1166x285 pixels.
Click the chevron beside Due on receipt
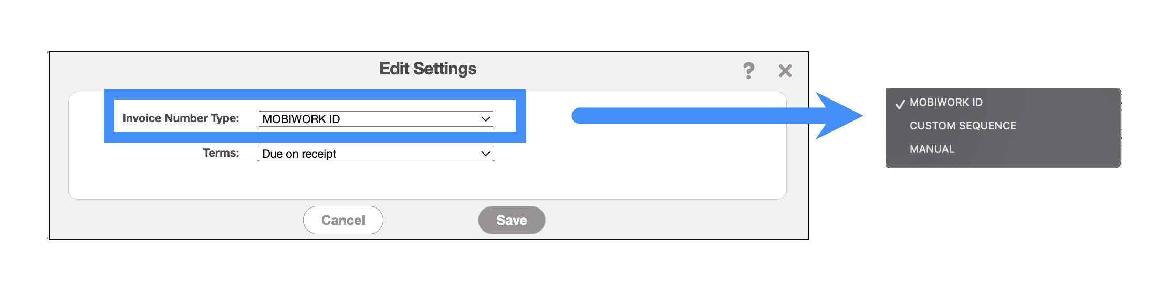(486, 154)
